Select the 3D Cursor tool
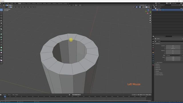183x103 pixels. [1, 13]
